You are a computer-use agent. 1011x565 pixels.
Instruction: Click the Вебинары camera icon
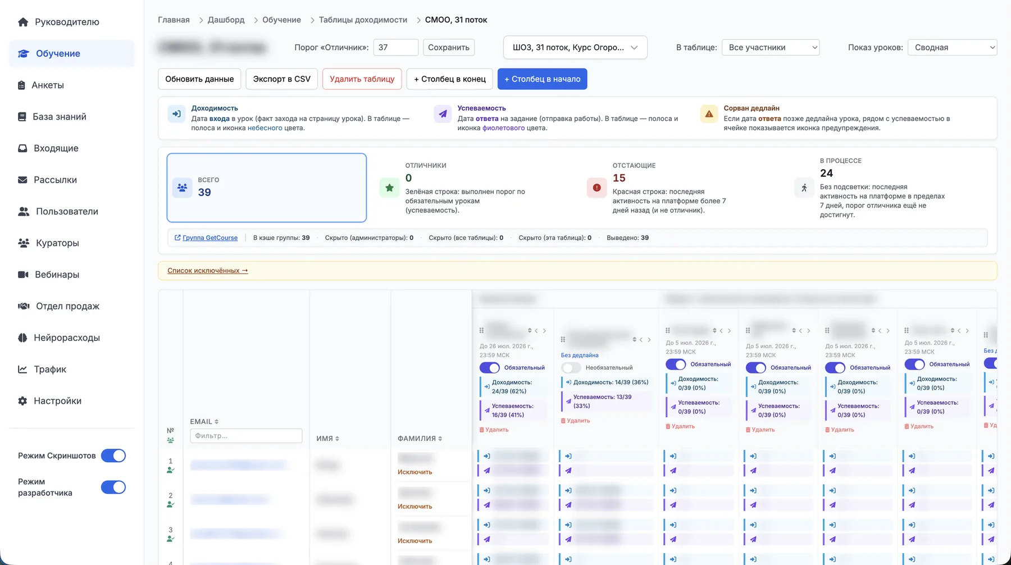click(23, 274)
